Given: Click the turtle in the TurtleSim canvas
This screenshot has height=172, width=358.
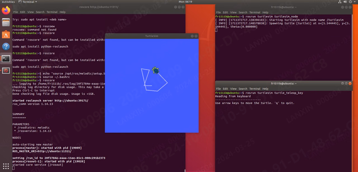Looking at the screenshot, I should tap(156, 70).
